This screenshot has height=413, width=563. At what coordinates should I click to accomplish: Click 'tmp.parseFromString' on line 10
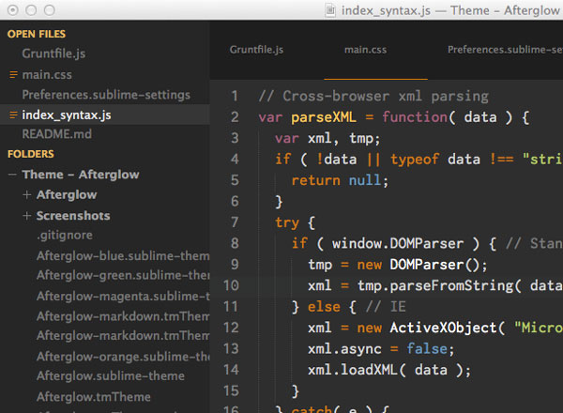click(435, 286)
